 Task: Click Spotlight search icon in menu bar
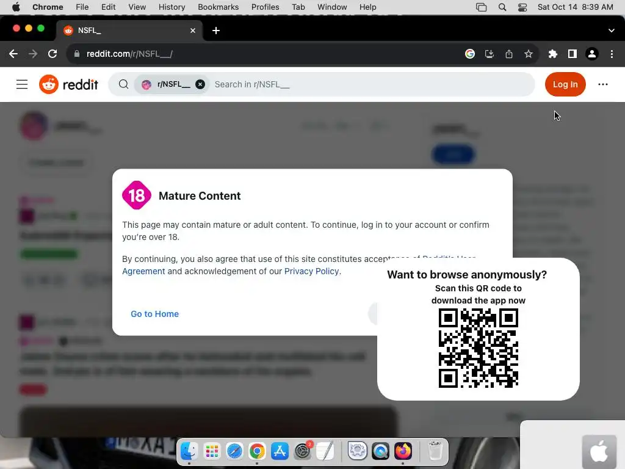pyautogui.click(x=502, y=7)
